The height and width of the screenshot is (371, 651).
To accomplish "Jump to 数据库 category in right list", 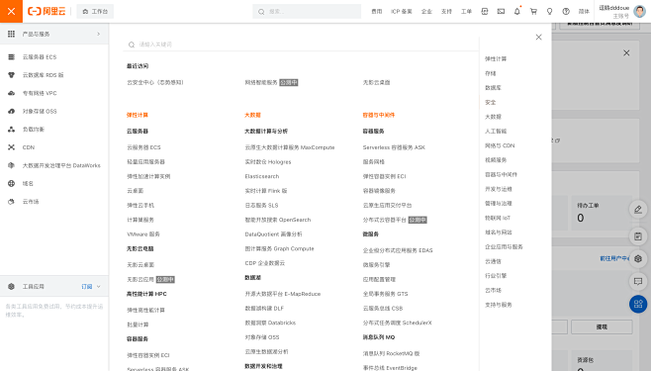I will pyautogui.click(x=493, y=88).
